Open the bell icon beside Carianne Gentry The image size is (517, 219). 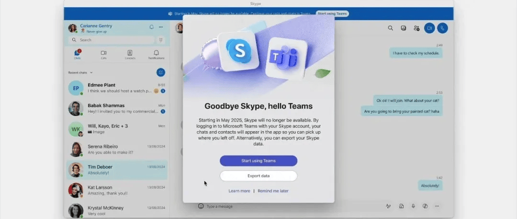coord(152,27)
